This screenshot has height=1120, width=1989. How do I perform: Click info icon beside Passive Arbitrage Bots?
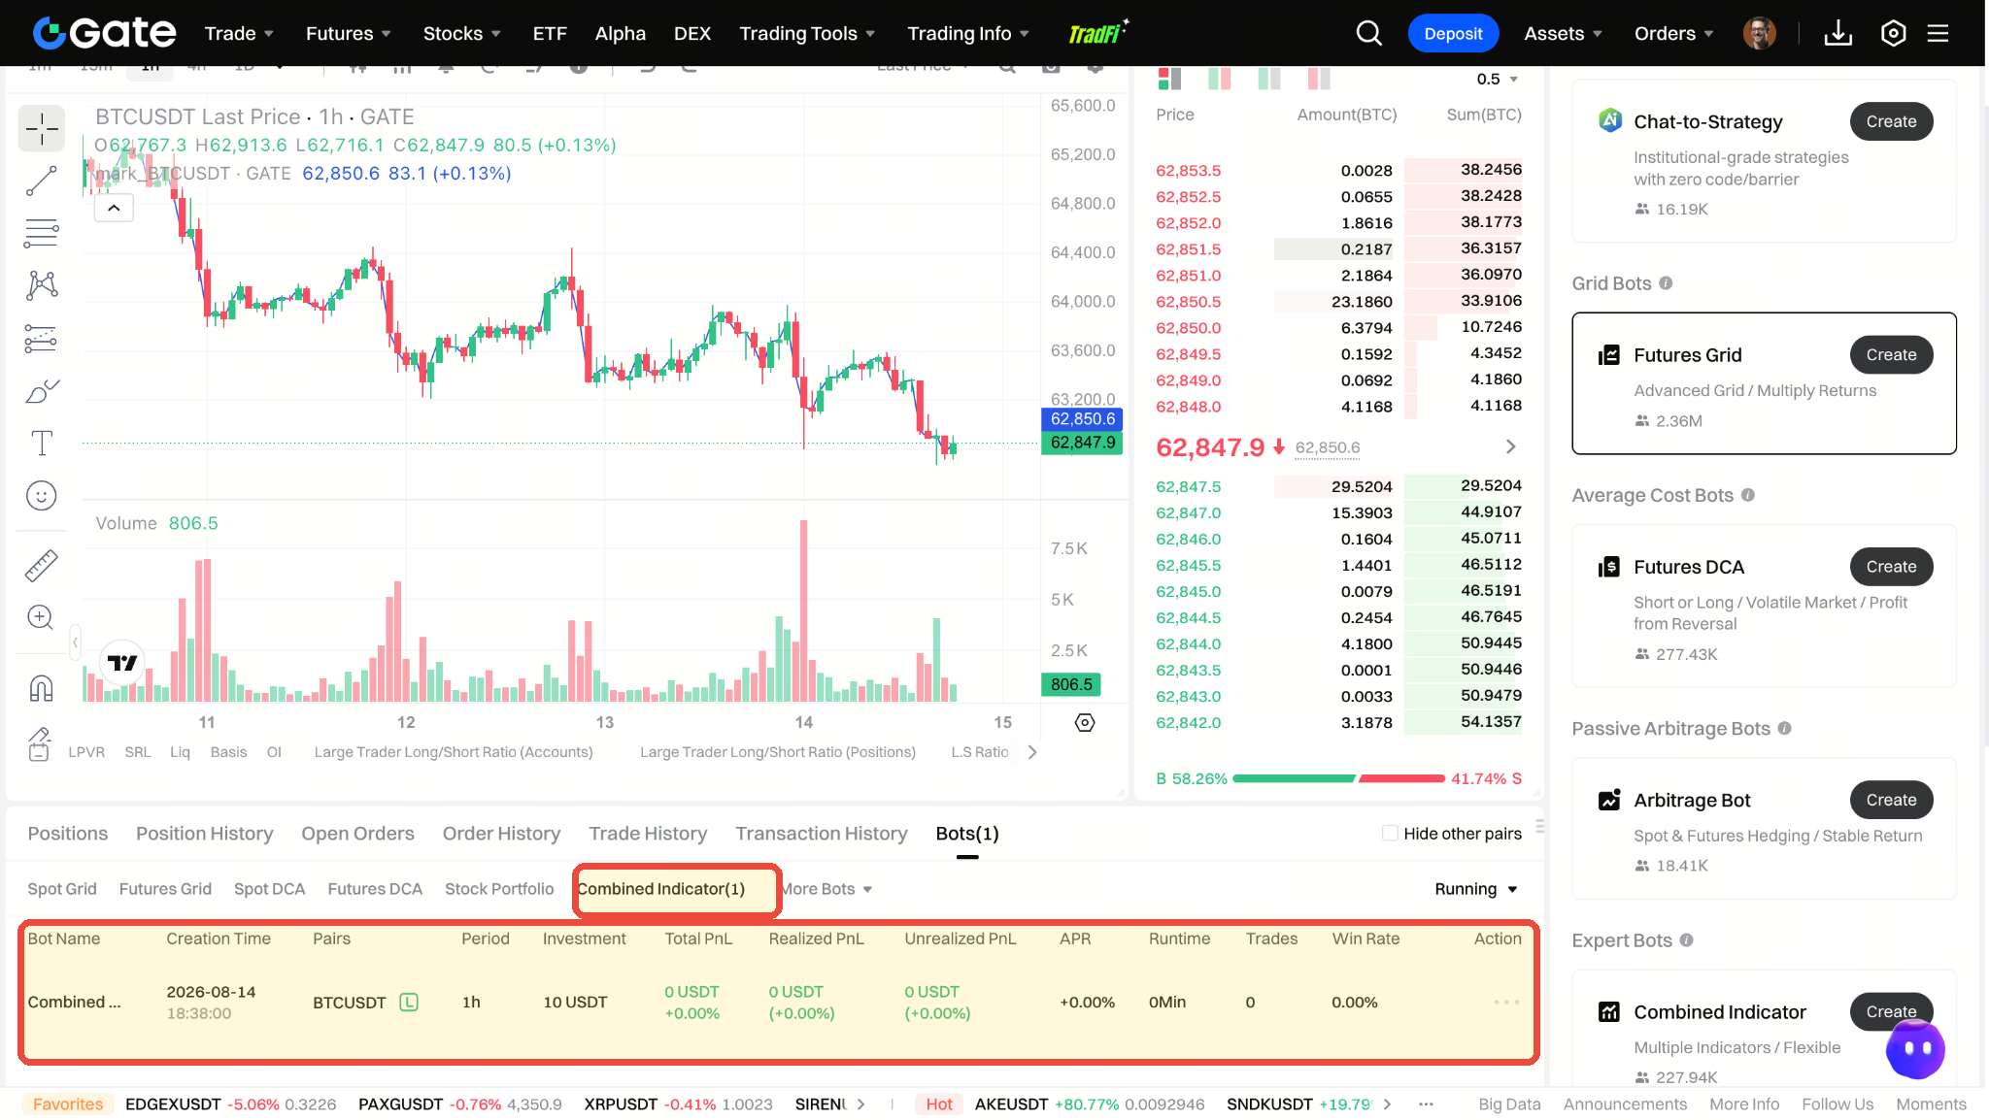pyautogui.click(x=1784, y=729)
